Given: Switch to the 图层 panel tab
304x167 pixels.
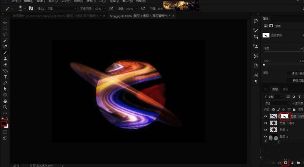Looking at the screenshot, I should [275, 89].
